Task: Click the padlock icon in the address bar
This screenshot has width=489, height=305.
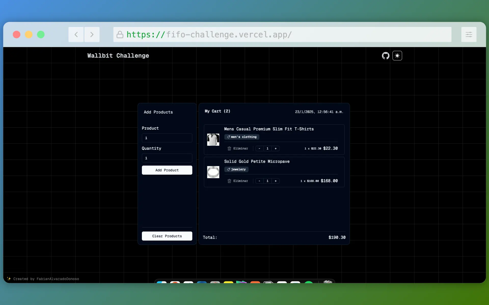Action: tap(120, 35)
